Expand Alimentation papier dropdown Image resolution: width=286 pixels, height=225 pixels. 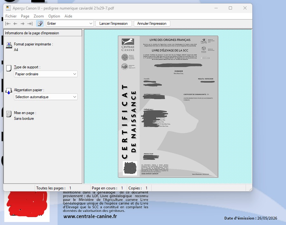[45, 97]
